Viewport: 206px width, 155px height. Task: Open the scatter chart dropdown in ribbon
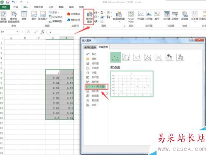tap(103, 21)
